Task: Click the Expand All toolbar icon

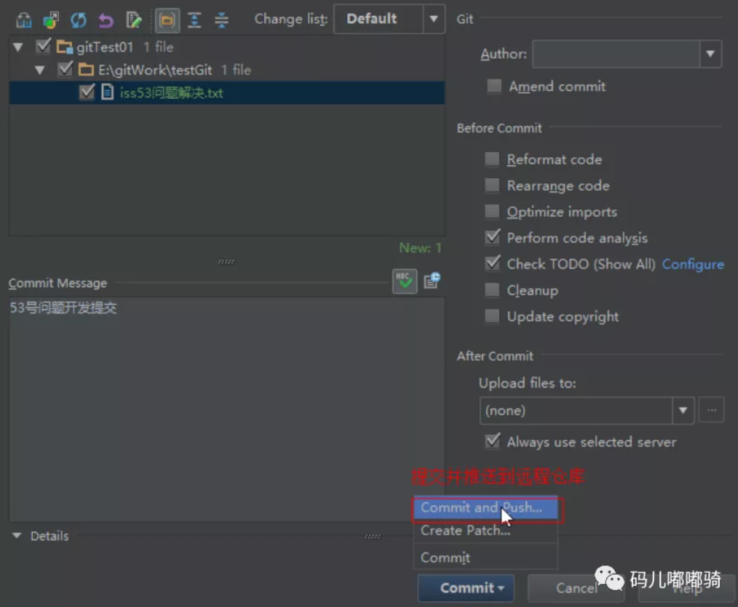Action: (194, 20)
